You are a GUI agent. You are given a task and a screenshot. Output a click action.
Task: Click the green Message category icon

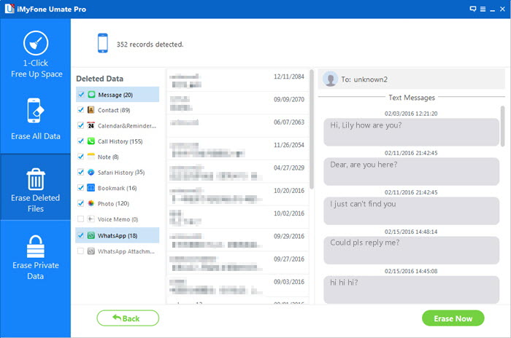(x=91, y=95)
